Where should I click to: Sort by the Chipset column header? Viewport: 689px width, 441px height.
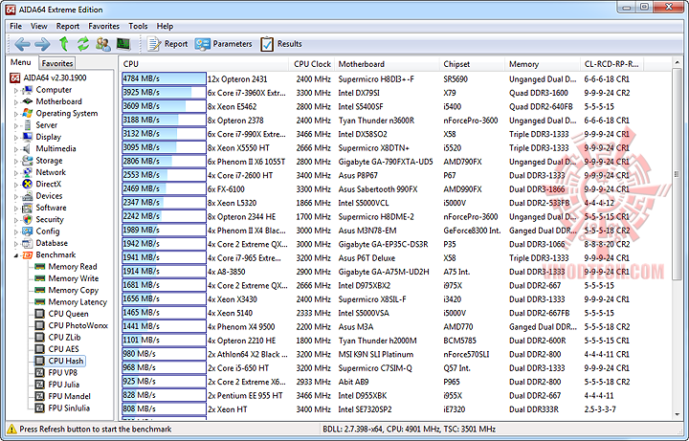pos(472,64)
